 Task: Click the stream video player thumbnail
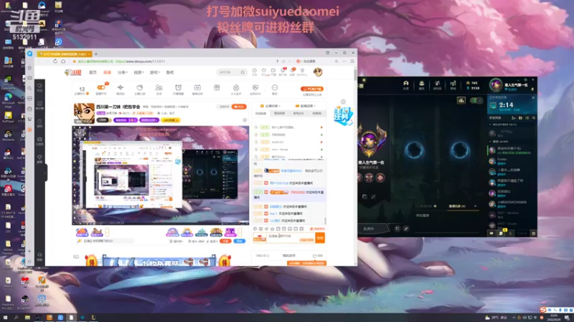click(160, 175)
